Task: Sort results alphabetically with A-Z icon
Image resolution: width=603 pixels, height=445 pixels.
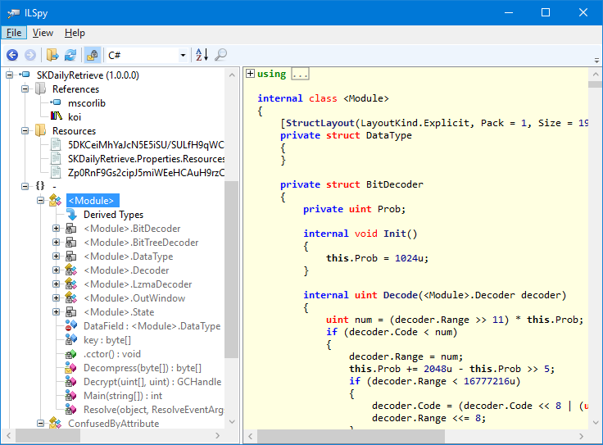Action: [202, 55]
